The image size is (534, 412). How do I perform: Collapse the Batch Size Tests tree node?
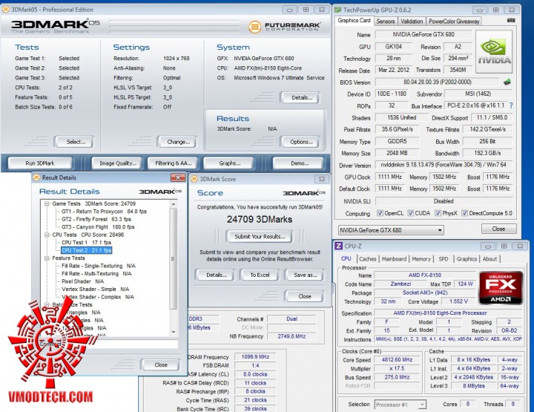47,304
